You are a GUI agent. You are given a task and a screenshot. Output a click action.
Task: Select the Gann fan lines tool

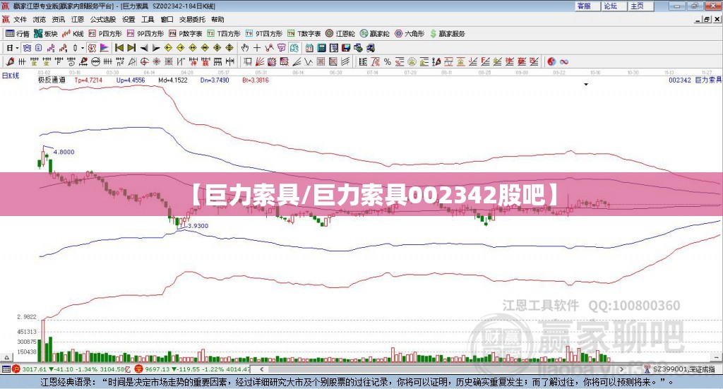tap(260, 61)
